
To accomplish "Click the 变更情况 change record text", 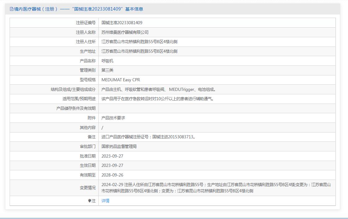I will pos(216,188).
